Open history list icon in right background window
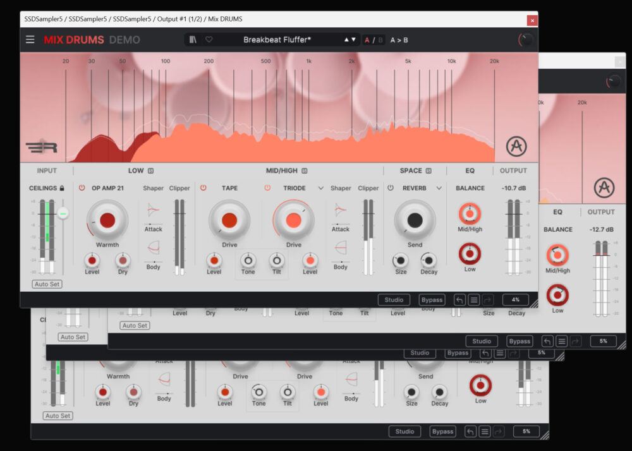This screenshot has width=632, height=451. (x=561, y=341)
